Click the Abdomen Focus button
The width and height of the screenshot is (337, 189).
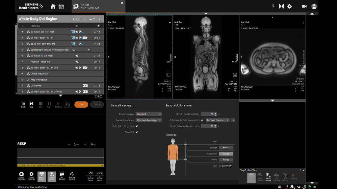coord(226,154)
